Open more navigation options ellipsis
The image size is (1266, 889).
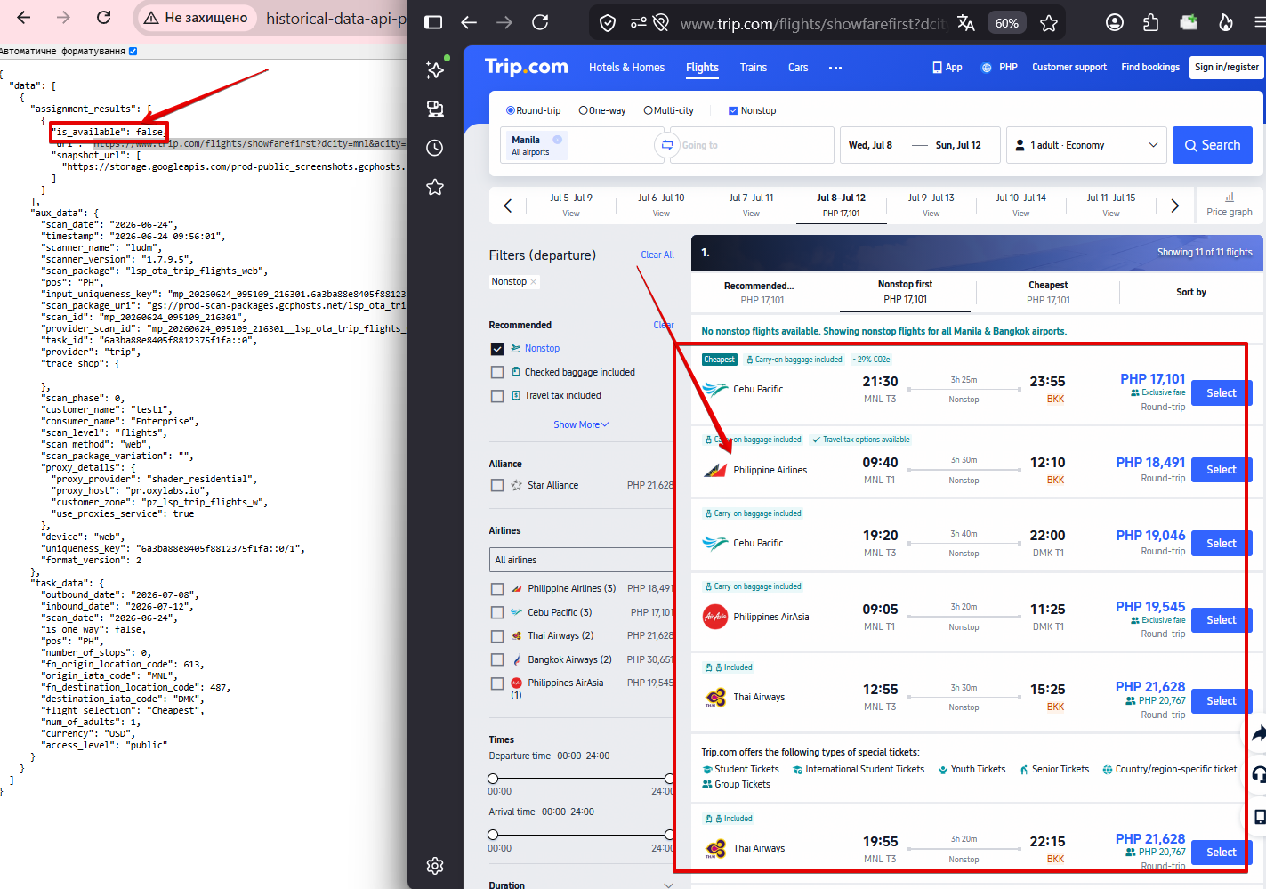835,68
